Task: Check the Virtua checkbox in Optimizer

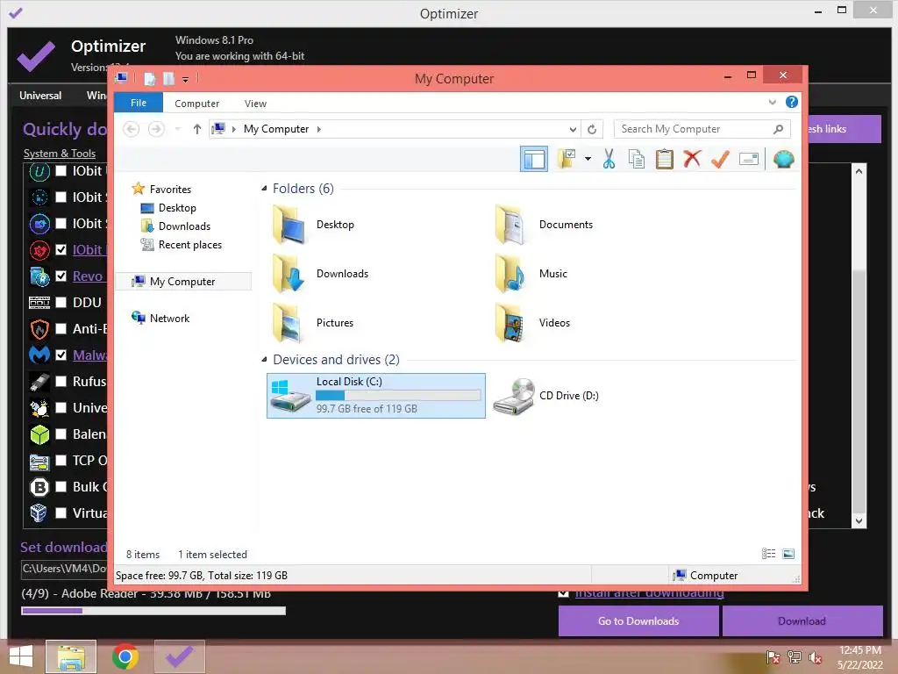Action: (61, 513)
